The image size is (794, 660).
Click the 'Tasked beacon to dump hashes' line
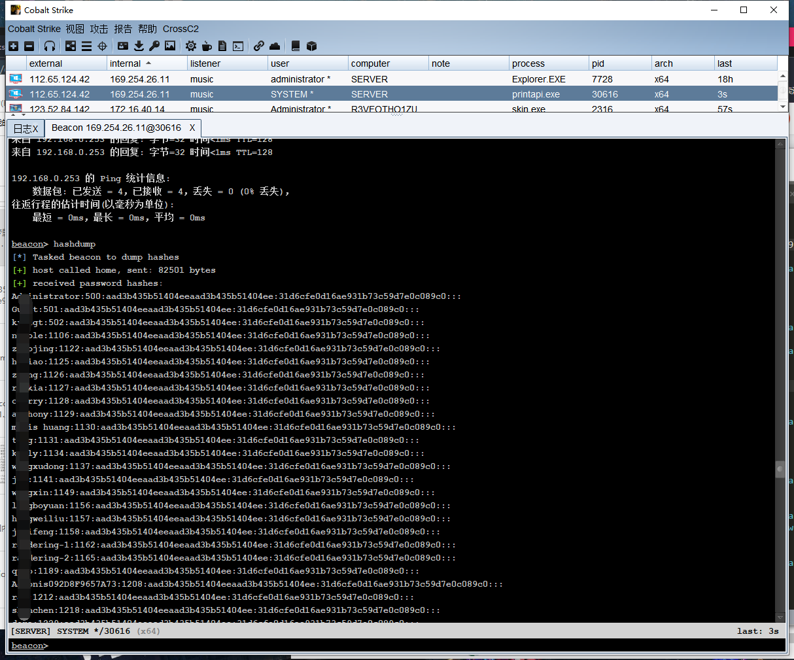click(x=95, y=257)
